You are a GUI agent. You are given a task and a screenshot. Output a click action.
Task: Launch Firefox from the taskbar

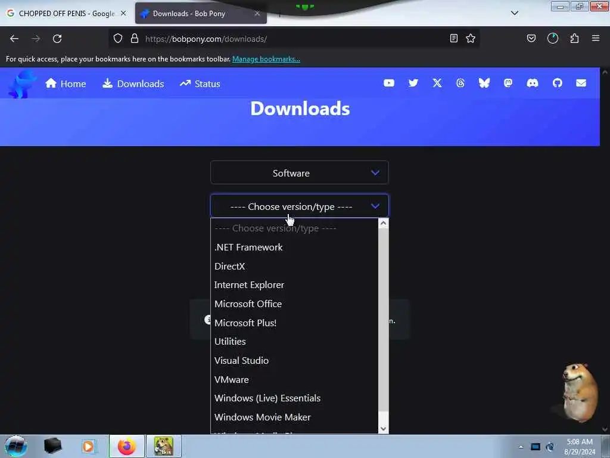127,446
